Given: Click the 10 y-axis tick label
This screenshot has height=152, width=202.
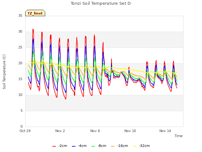Looking at the screenshot, I should (20, 95).
